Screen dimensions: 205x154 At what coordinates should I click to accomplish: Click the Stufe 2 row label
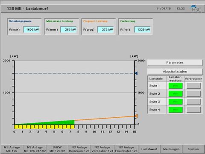(155, 94)
